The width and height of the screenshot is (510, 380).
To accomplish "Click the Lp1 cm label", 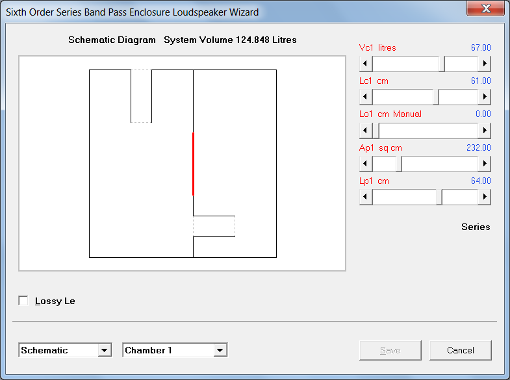I will tap(374, 181).
